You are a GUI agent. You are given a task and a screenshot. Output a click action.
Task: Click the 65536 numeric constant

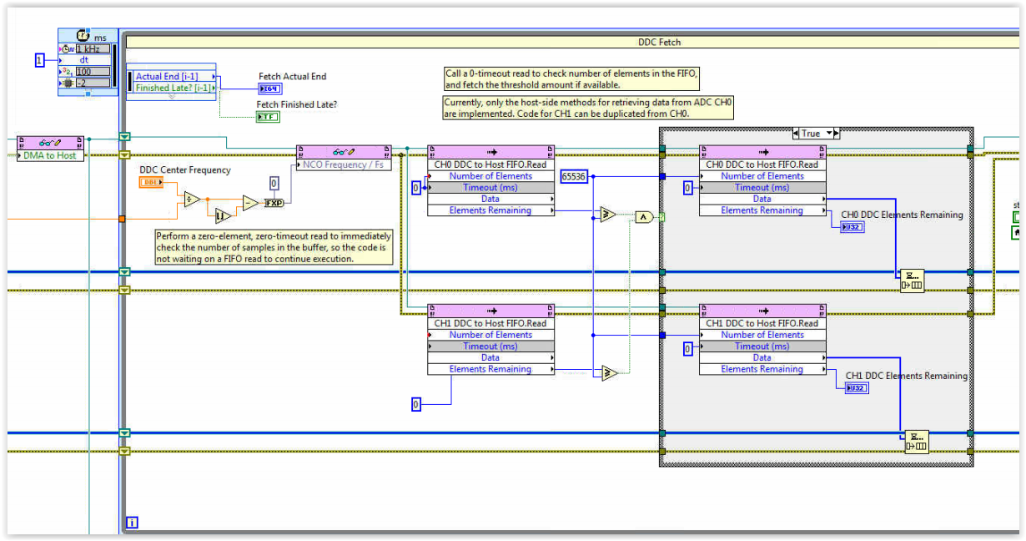click(x=574, y=176)
